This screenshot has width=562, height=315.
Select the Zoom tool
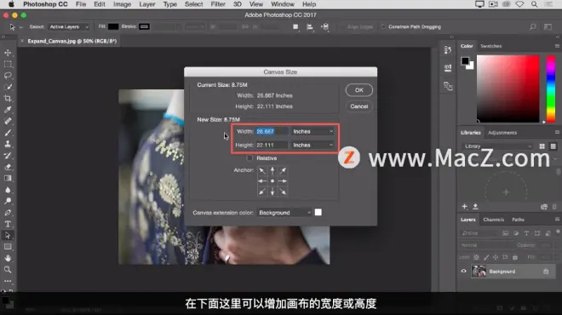click(8, 270)
